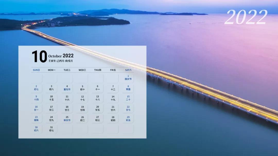278x156 pixels.
Task: Click the large italic 2022 year text
Action: (246, 17)
